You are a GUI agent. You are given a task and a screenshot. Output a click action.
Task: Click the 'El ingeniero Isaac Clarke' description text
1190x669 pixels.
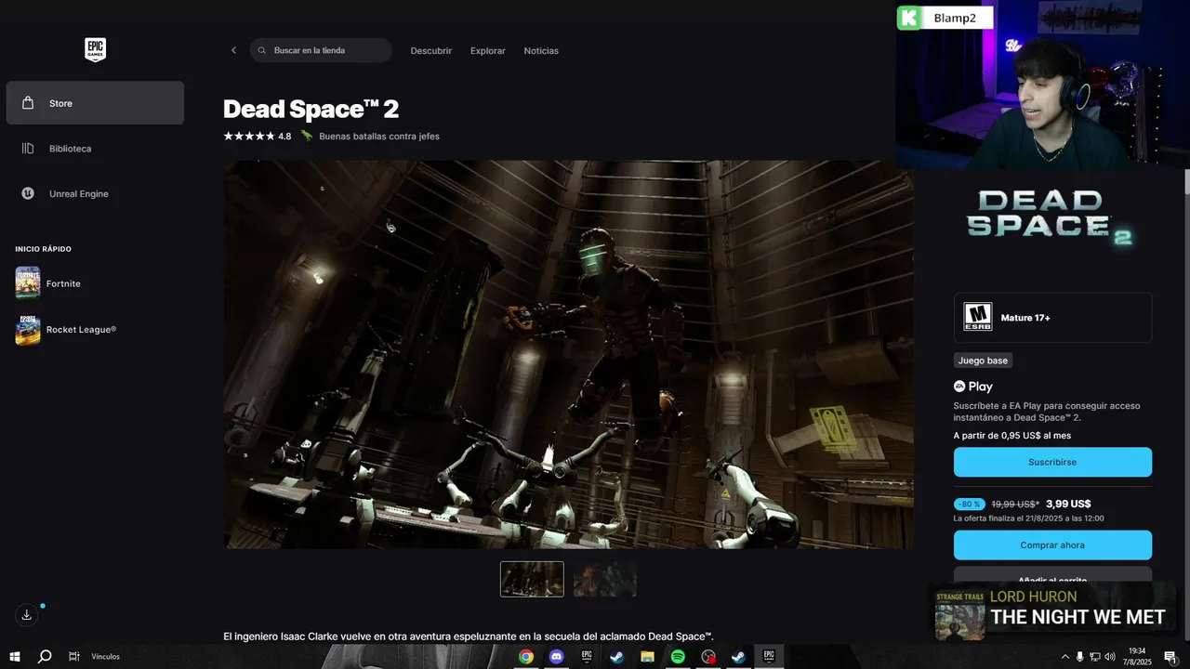[x=469, y=636]
